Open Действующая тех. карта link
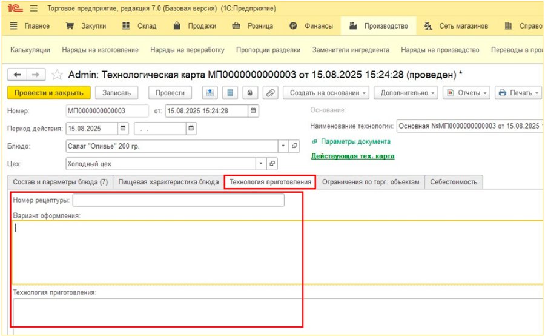The height and width of the screenshot is (336, 545). tap(353, 156)
